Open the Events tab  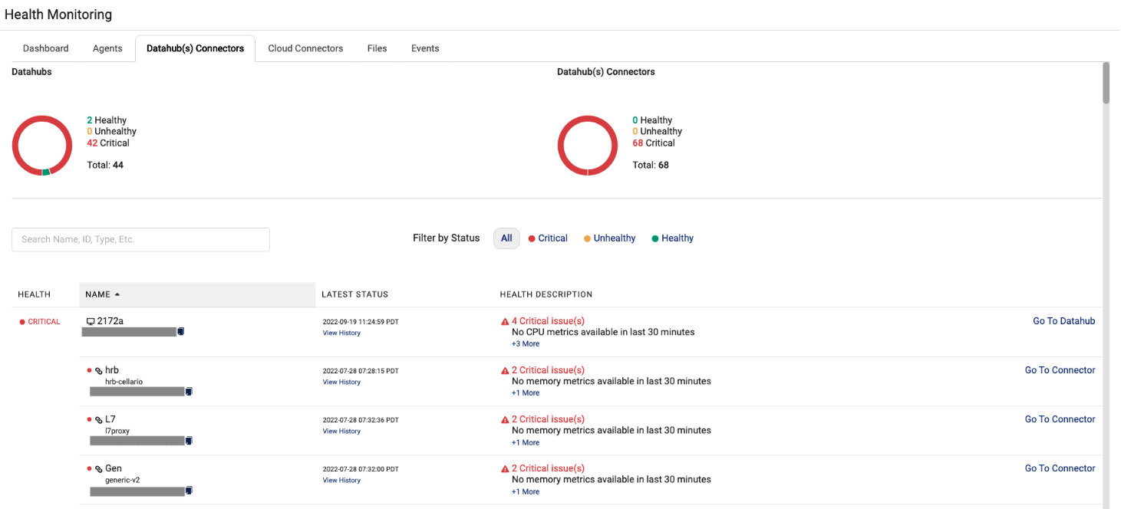(424, 48)
